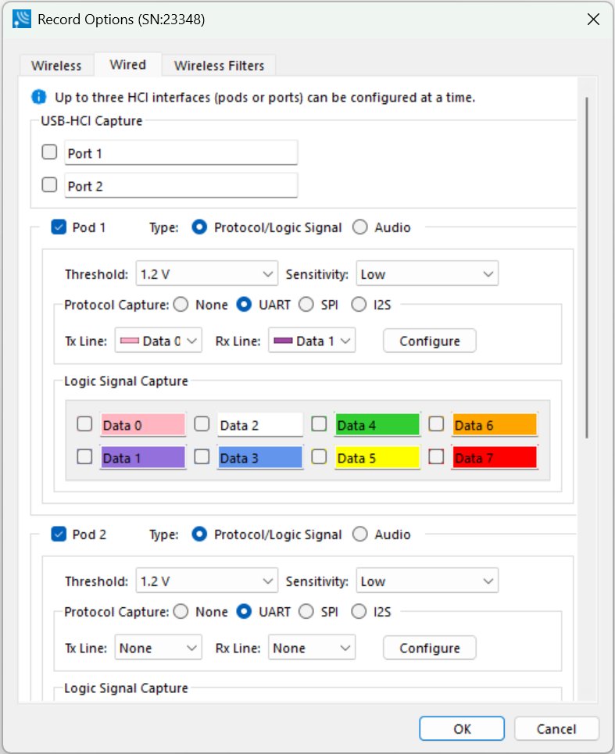Click the red Data 7 color field
615x754 pixels.
(x=495, y=457)
